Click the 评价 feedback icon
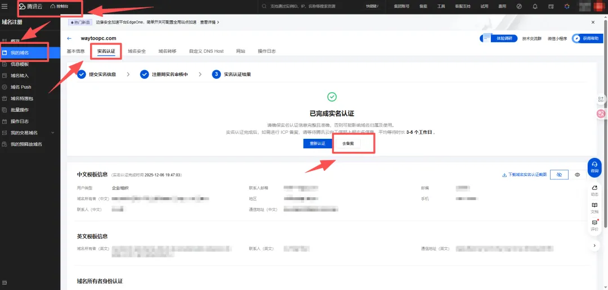This screenshot has width=608, height=290. pyautogui.click(x=594, y=225)
